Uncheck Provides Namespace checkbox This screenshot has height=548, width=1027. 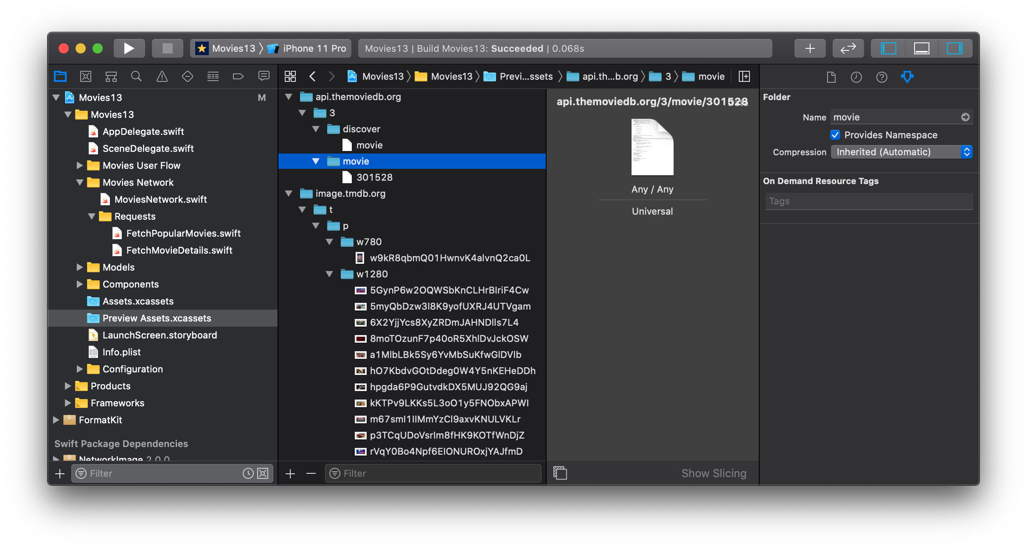point(835,135)
